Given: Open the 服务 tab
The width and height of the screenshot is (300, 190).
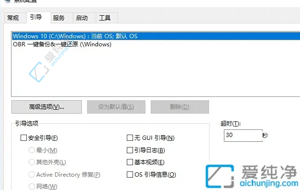Looking at the screenshot, I should click(x=62, y=18).
